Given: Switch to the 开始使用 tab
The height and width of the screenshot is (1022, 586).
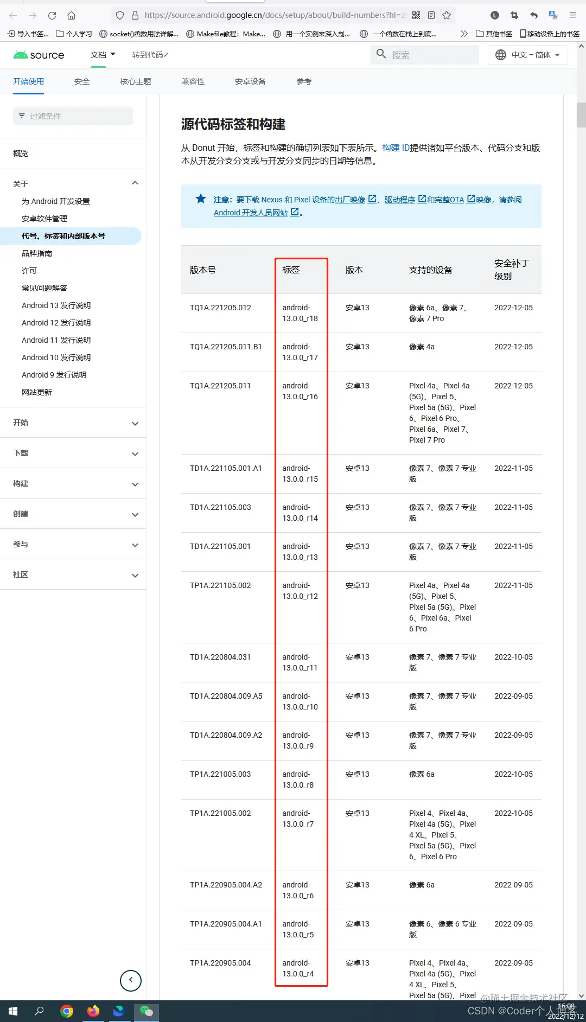Looking at the screenshot, I should (28, 81).
